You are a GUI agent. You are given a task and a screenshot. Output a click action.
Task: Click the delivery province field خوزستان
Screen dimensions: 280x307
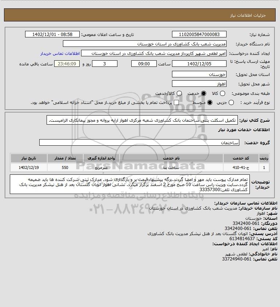click(x=199, y=74)
